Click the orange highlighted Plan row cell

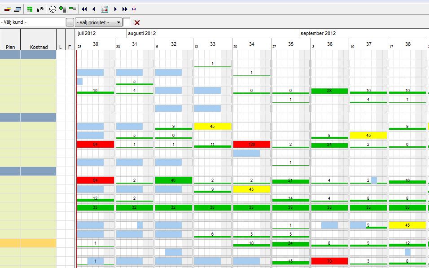pos(10,243)
